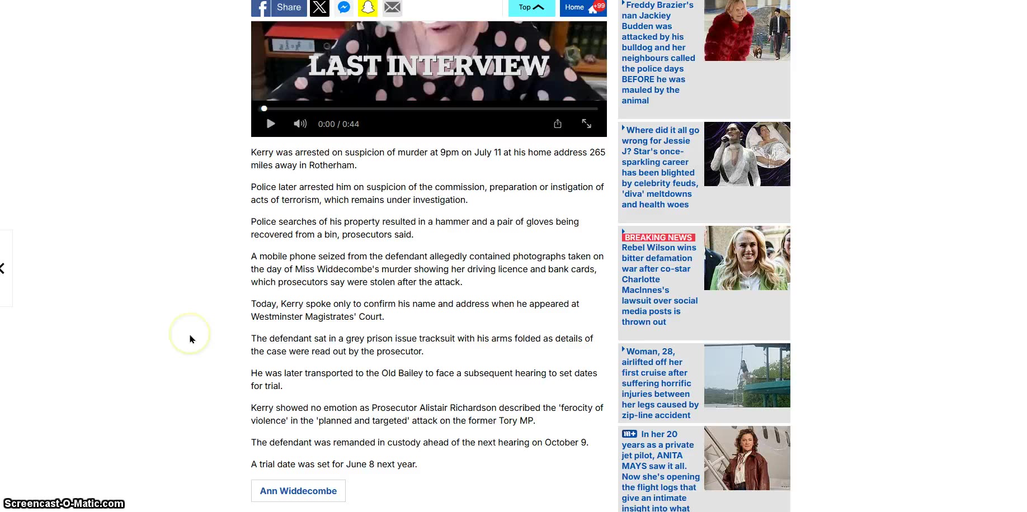Share via Snapchat icon
Screen dimensions: 1027x512
[368, 8]
